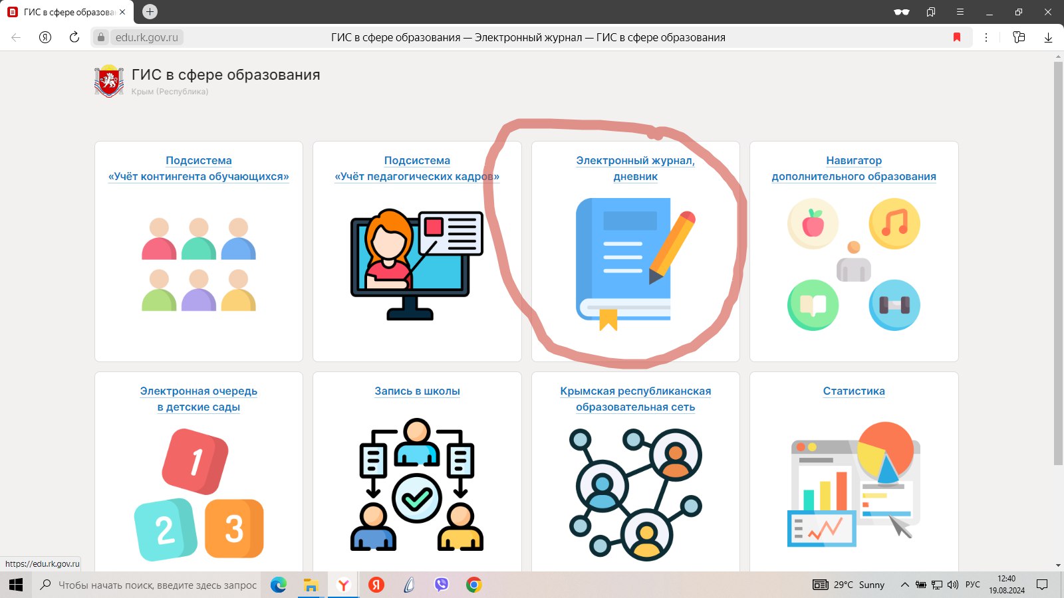The width and height of the screenshot is (1064, 598).
Task: Reload the page with the refresh button
Action: 74,37
